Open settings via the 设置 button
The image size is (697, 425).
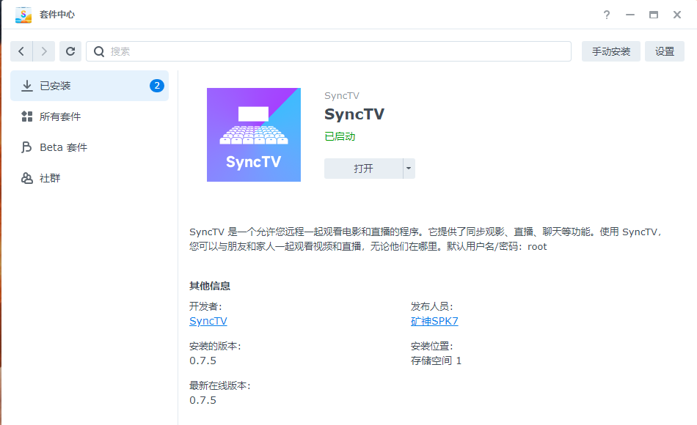664,51
